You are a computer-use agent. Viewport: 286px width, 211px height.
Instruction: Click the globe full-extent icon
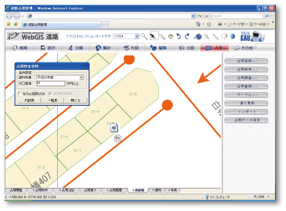click(198, 36)
